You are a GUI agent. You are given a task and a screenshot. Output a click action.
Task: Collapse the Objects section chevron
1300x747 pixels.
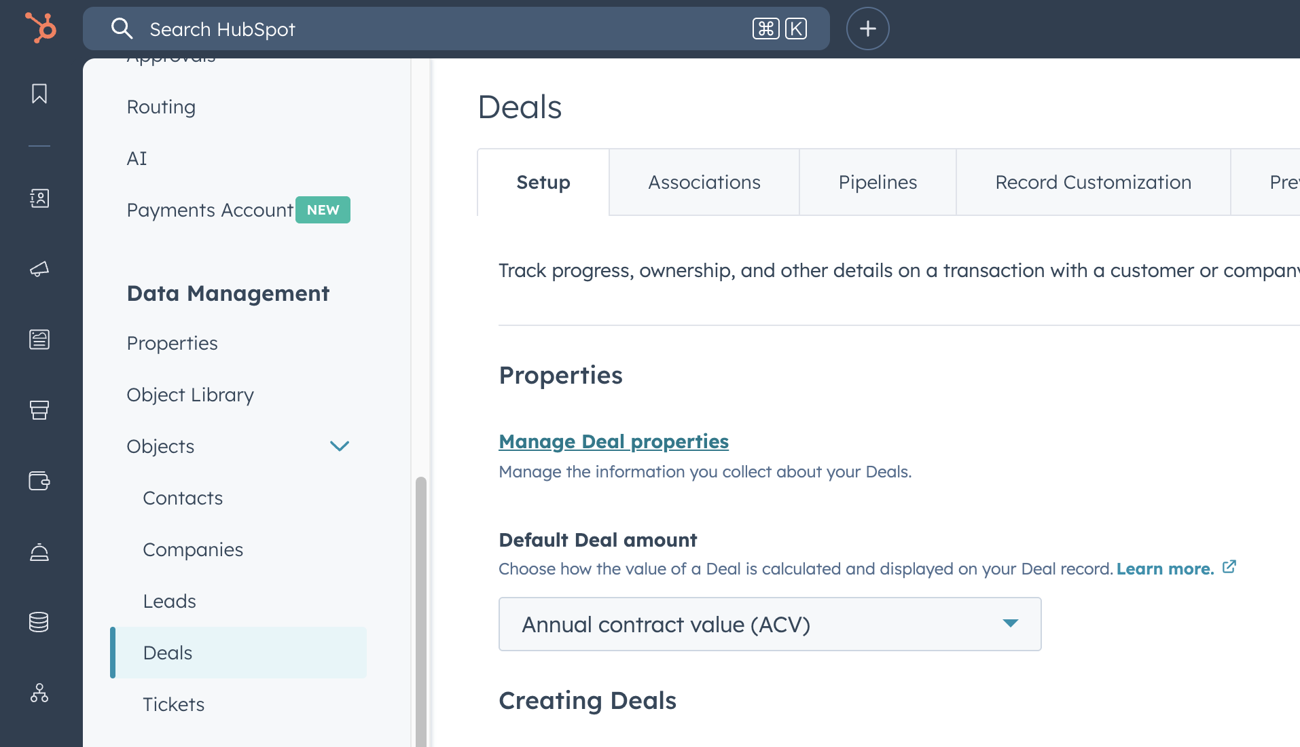point(339,446)
